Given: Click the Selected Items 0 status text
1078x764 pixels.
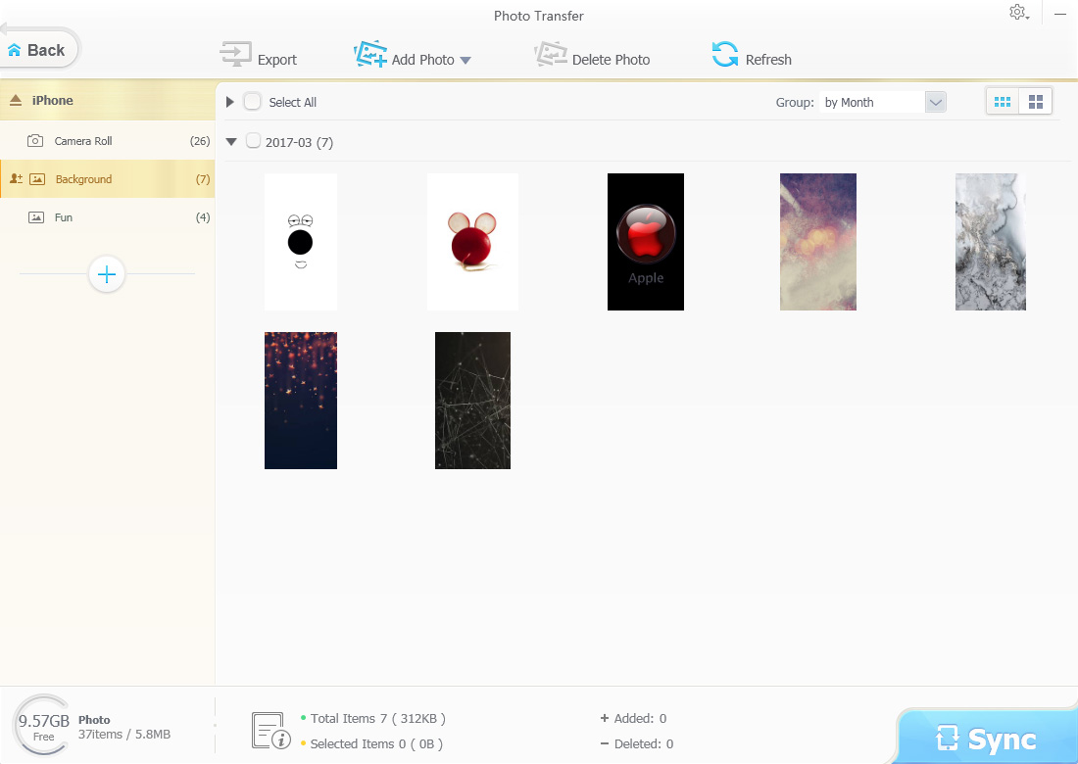Looking at the screenshot, I should pos(376,744).
